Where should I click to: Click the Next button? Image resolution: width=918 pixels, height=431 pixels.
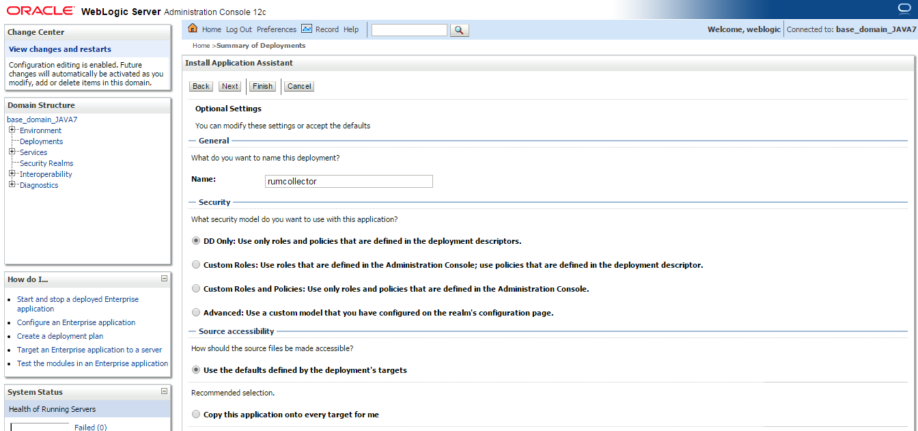[x=230, y=86]
